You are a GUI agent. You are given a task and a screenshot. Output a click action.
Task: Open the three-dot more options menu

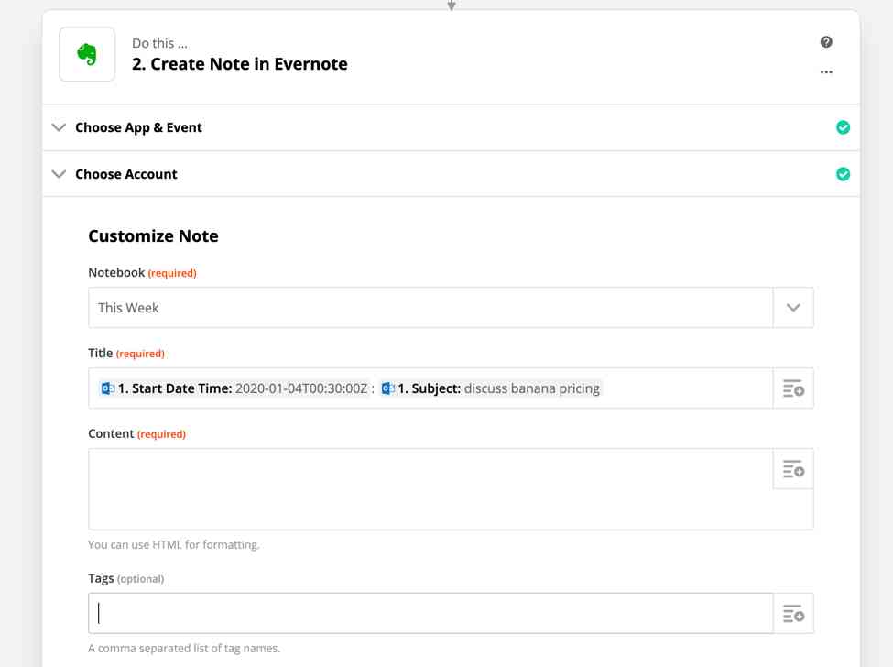[826, 71]
